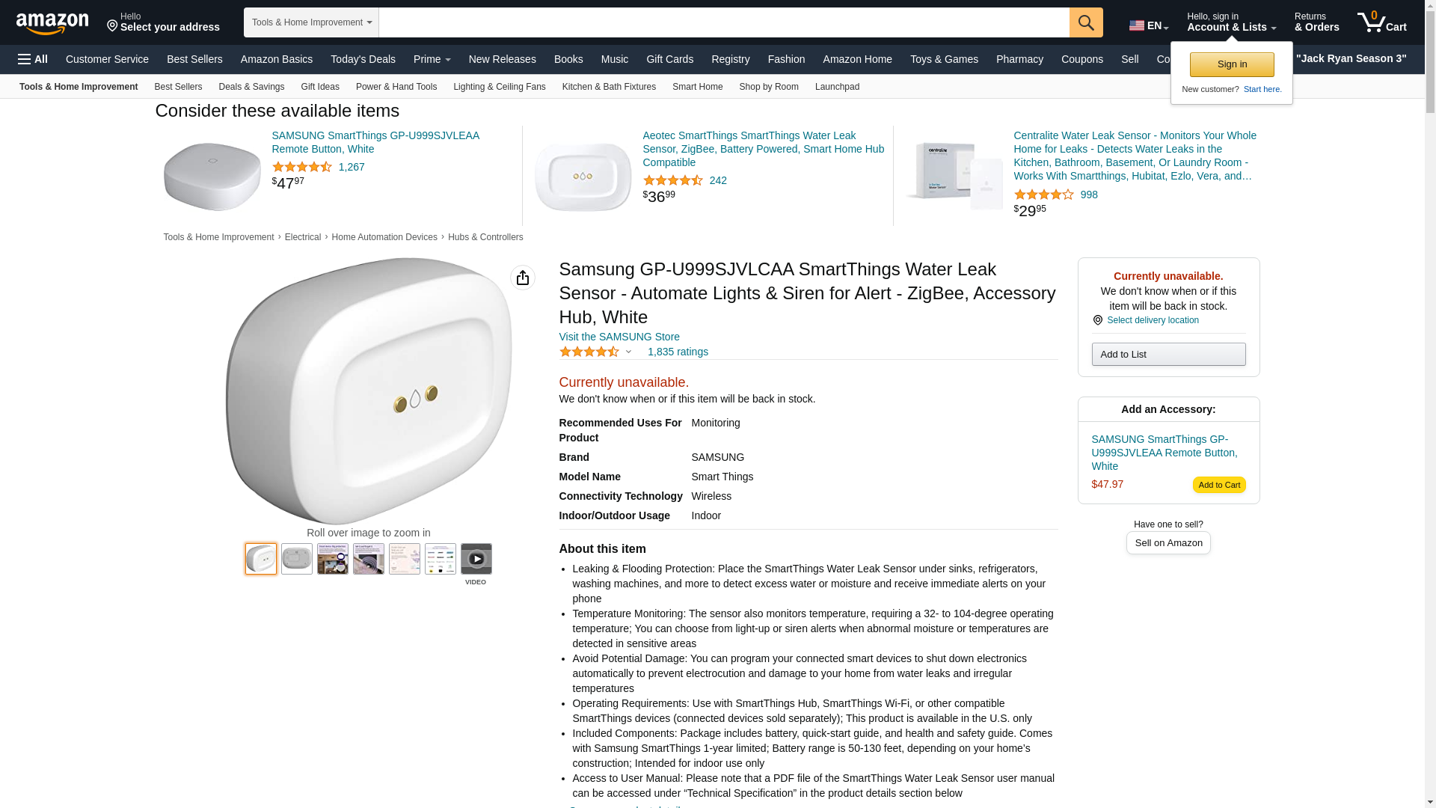Play the product video thumbnail
The height and width of the screenshot is (808, 1436).
(x=476, y=559)
